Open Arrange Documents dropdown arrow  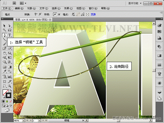[26, 3]
